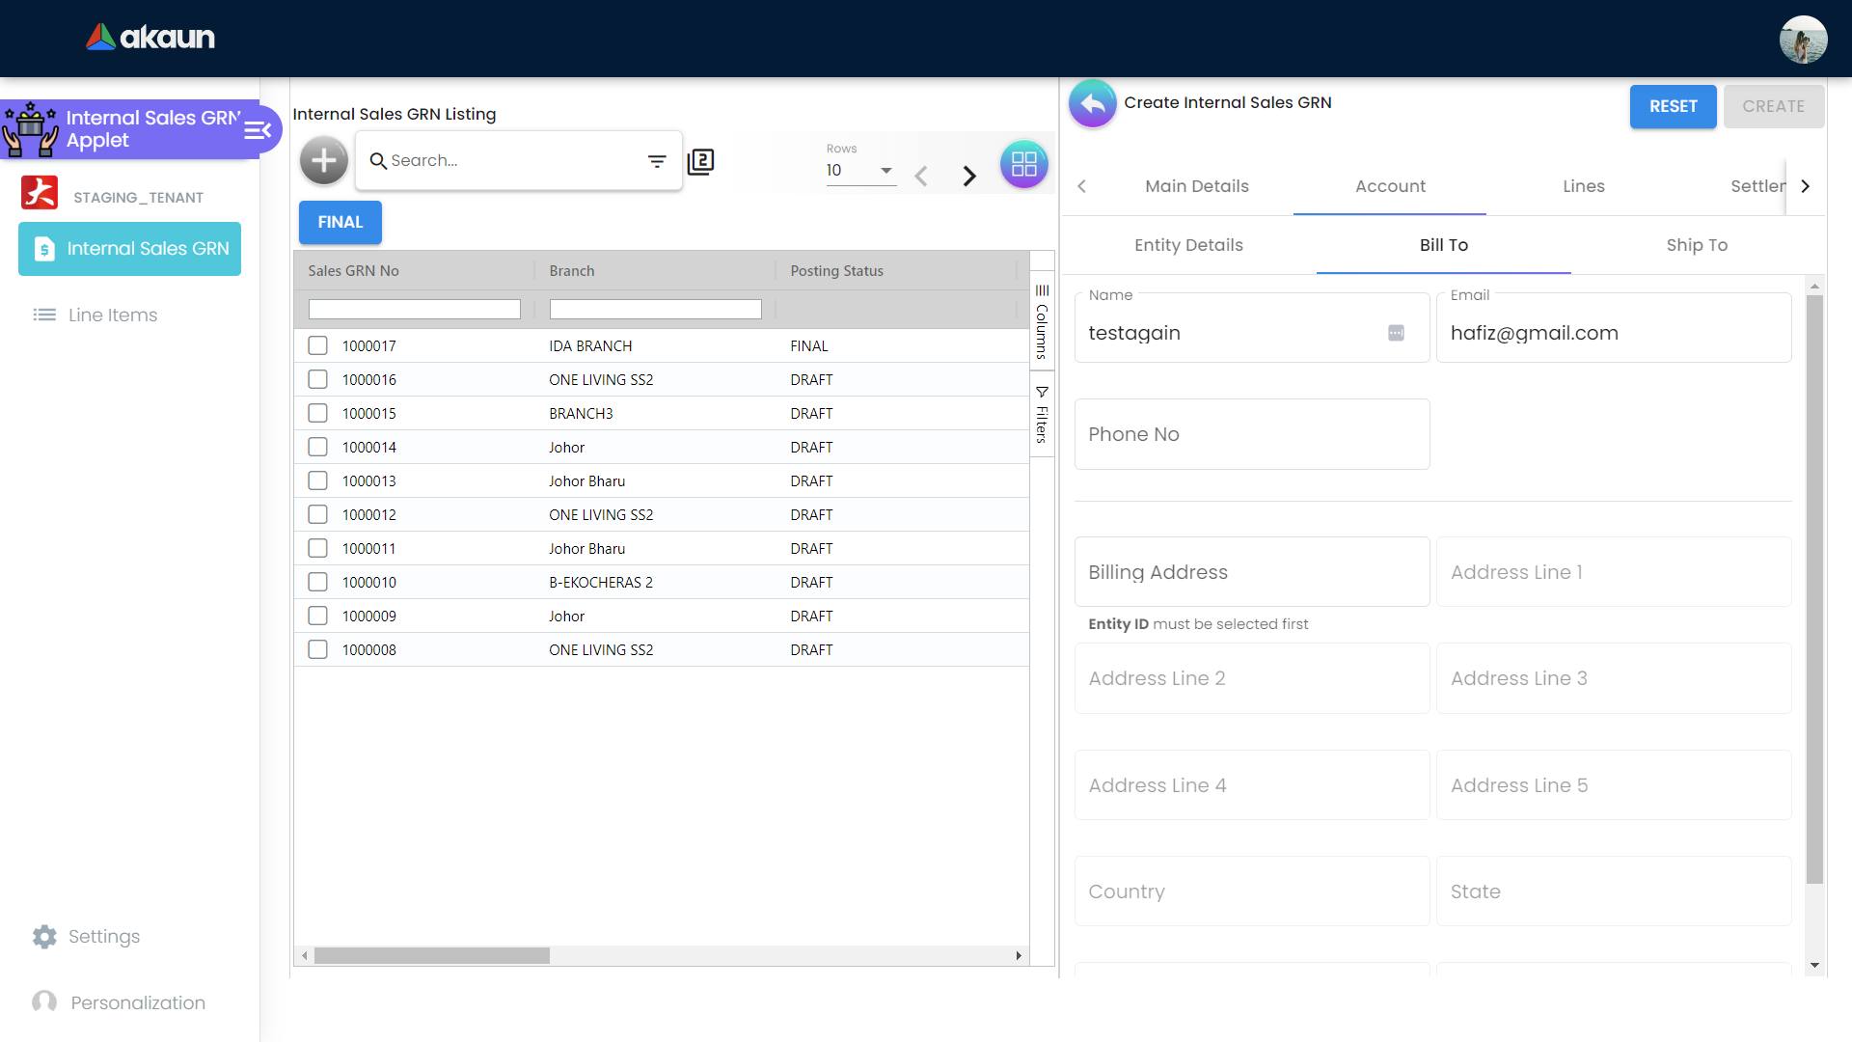Select the checkbox for row 1000014
This screenshot has height=1042, width=1852.
pos(318,447)
